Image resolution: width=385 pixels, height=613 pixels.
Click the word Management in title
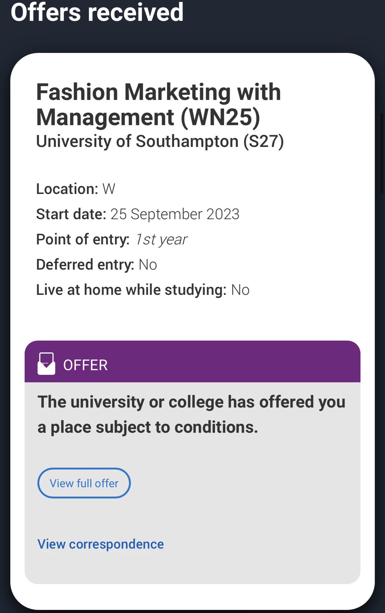tap(105, 117)
